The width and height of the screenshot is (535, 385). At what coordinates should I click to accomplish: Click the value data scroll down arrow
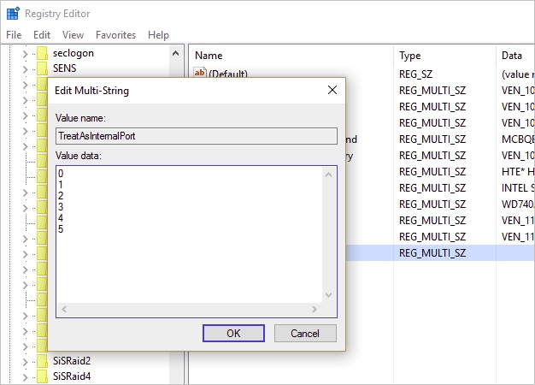[x=328, y=295]
